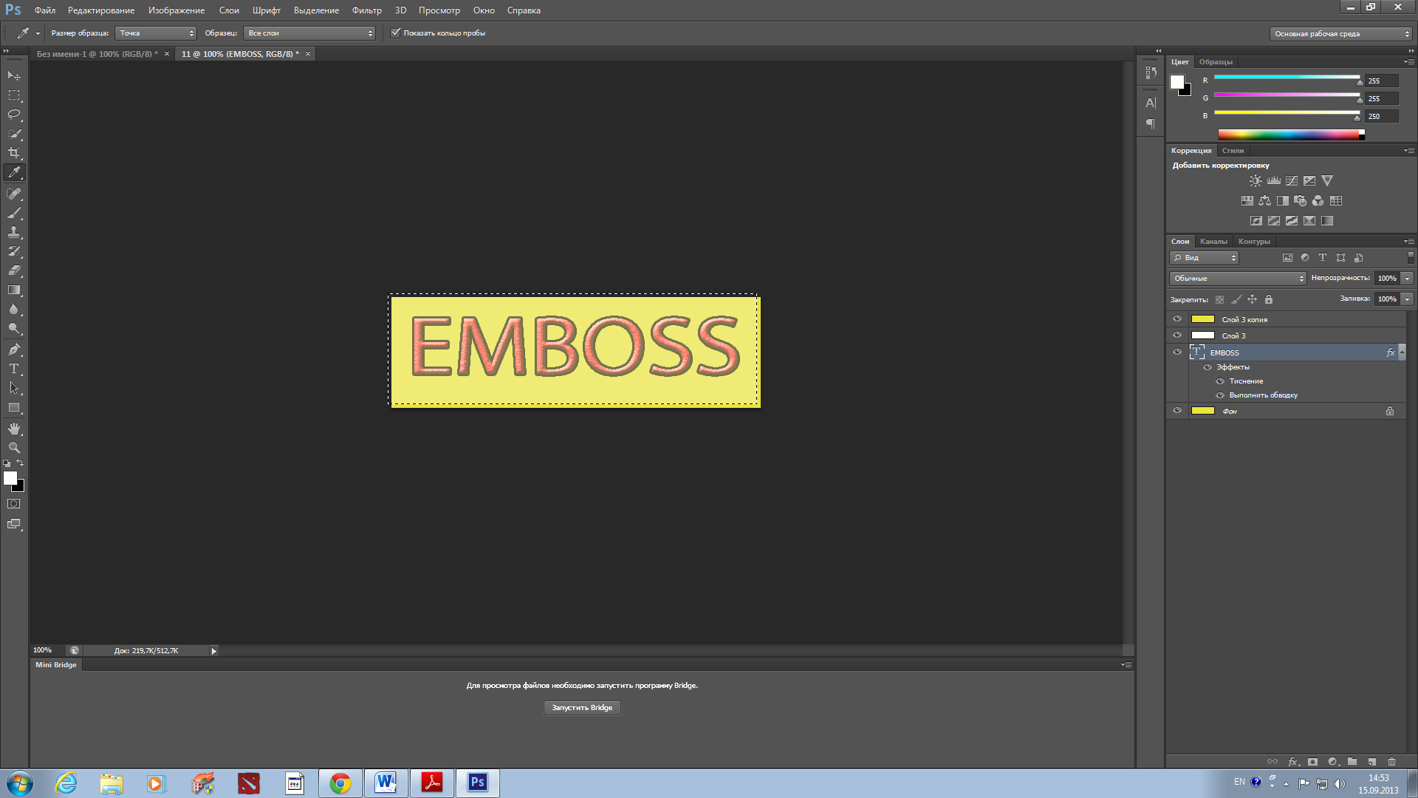Open 'Размер образца' dropdown (Точка)
This screenshot has width=1418, height=798.
(156, 33)
